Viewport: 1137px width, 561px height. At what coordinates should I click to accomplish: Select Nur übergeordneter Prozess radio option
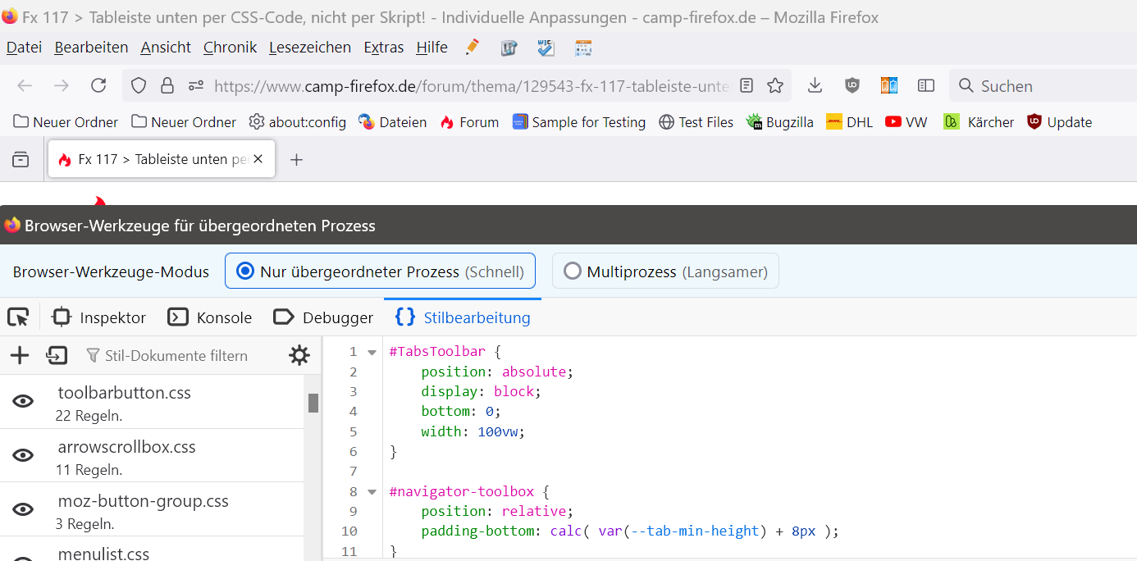[244, 271]
